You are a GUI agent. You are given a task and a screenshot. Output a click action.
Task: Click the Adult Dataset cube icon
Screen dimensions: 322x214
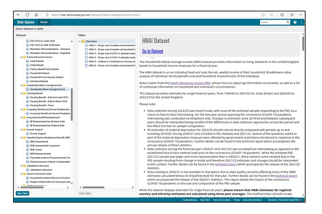[28, 61]
